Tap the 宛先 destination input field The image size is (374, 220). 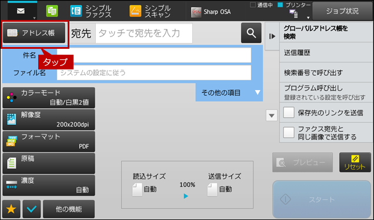point(144,33)
